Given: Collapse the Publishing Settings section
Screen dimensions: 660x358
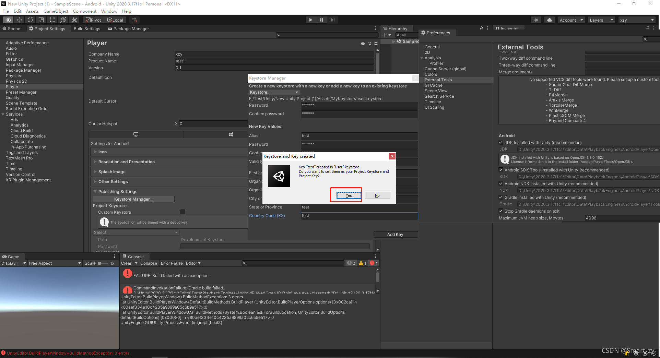Looking at the screenshot, I should click(169, 192).
